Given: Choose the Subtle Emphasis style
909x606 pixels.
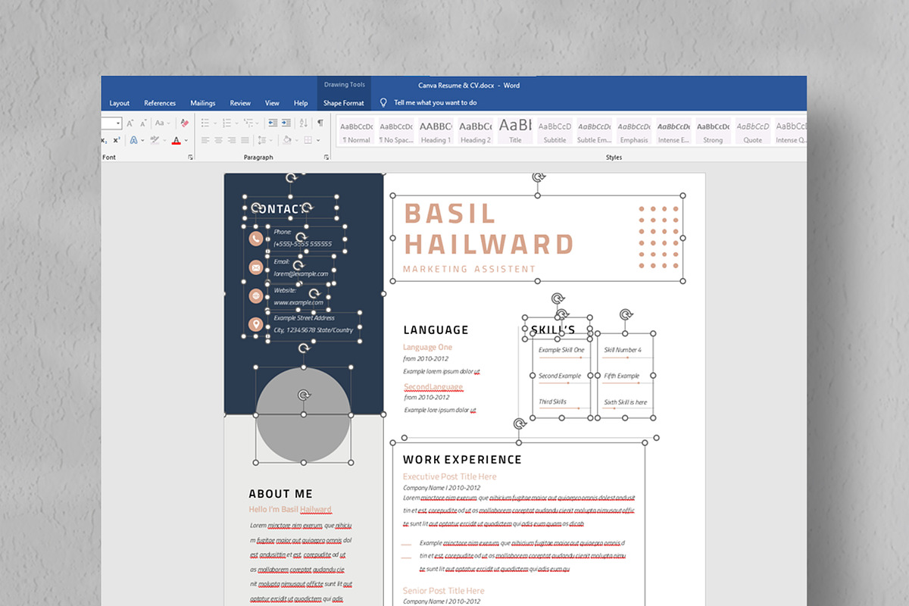Looking at the screenshot, I should pyautogui.click(x=595, y=131).
